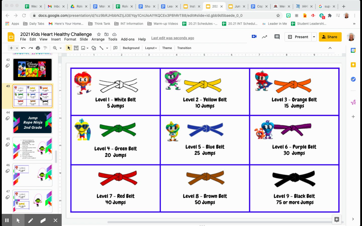Select the Paint format tool
Viewport: 362px width, 226px height.
[45, 48]
